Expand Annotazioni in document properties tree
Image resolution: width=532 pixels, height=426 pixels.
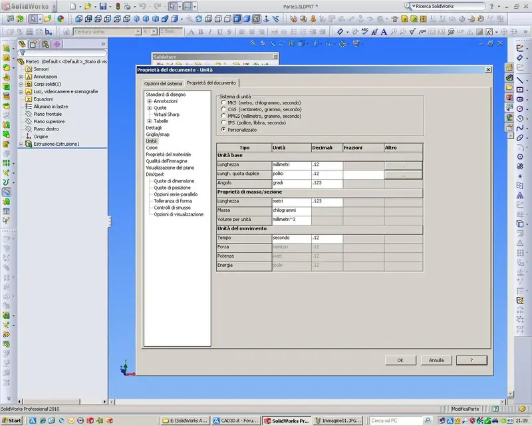(149, 101)
